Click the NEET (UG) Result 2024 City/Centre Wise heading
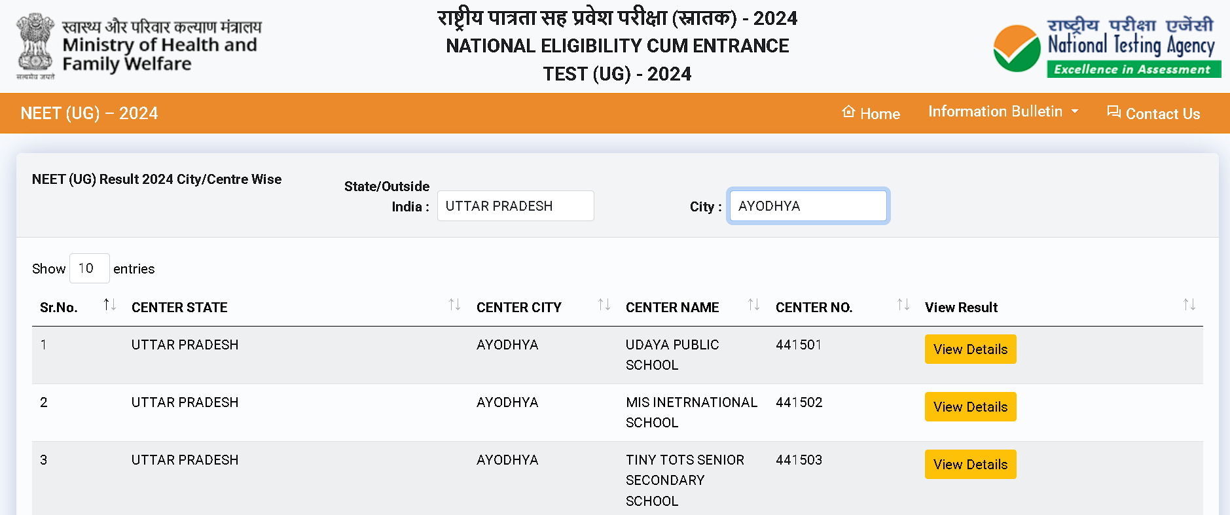 pos(156,179)
